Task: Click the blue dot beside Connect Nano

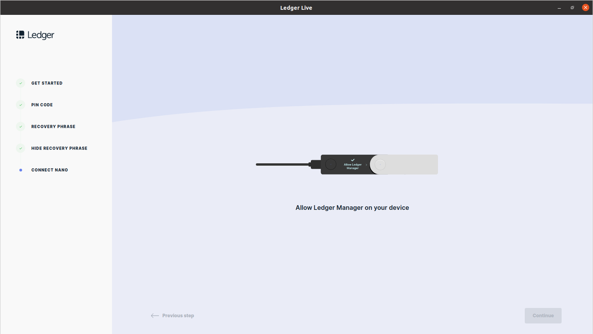Action: [20, 170]
